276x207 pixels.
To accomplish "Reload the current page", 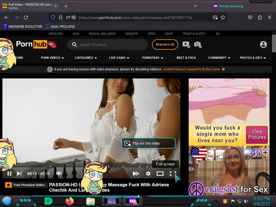I will 26,18.
